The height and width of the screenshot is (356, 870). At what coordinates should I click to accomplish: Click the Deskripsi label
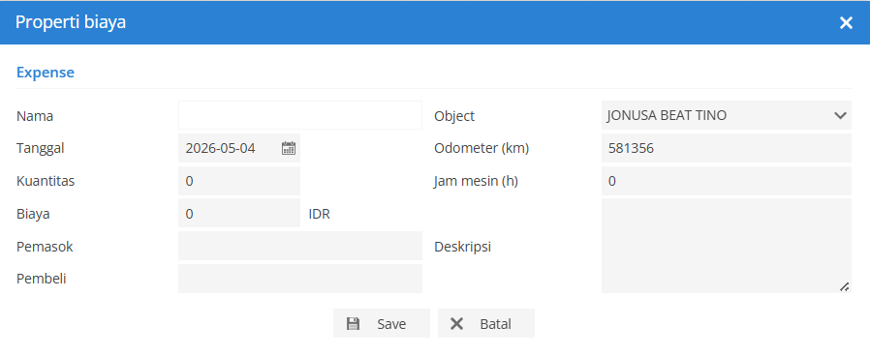pyautogui.click(x=463, y=247)
